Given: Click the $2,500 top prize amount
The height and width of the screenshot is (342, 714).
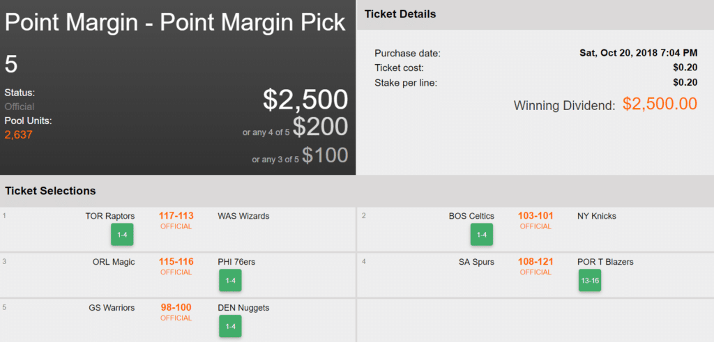Looking at the screenshot, I should 305,100.
